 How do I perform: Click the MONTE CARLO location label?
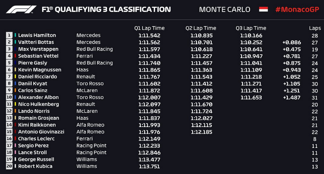tap(225, 10)
